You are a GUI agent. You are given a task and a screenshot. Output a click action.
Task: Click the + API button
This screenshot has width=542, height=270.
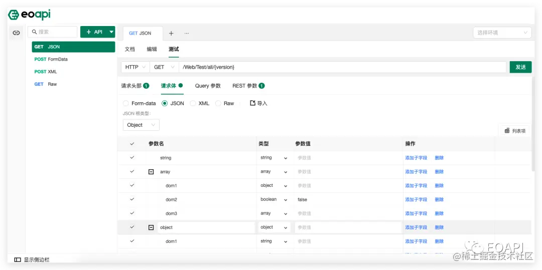tap(94, 32)
